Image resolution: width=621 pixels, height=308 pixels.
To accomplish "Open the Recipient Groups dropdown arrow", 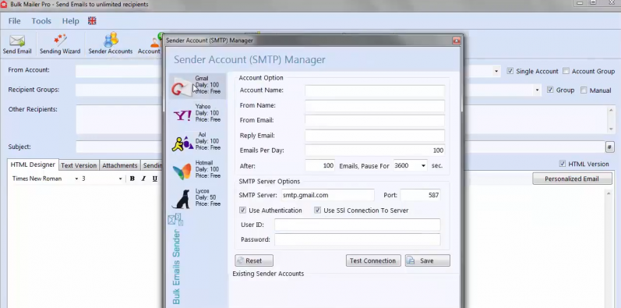I will 537,90.
